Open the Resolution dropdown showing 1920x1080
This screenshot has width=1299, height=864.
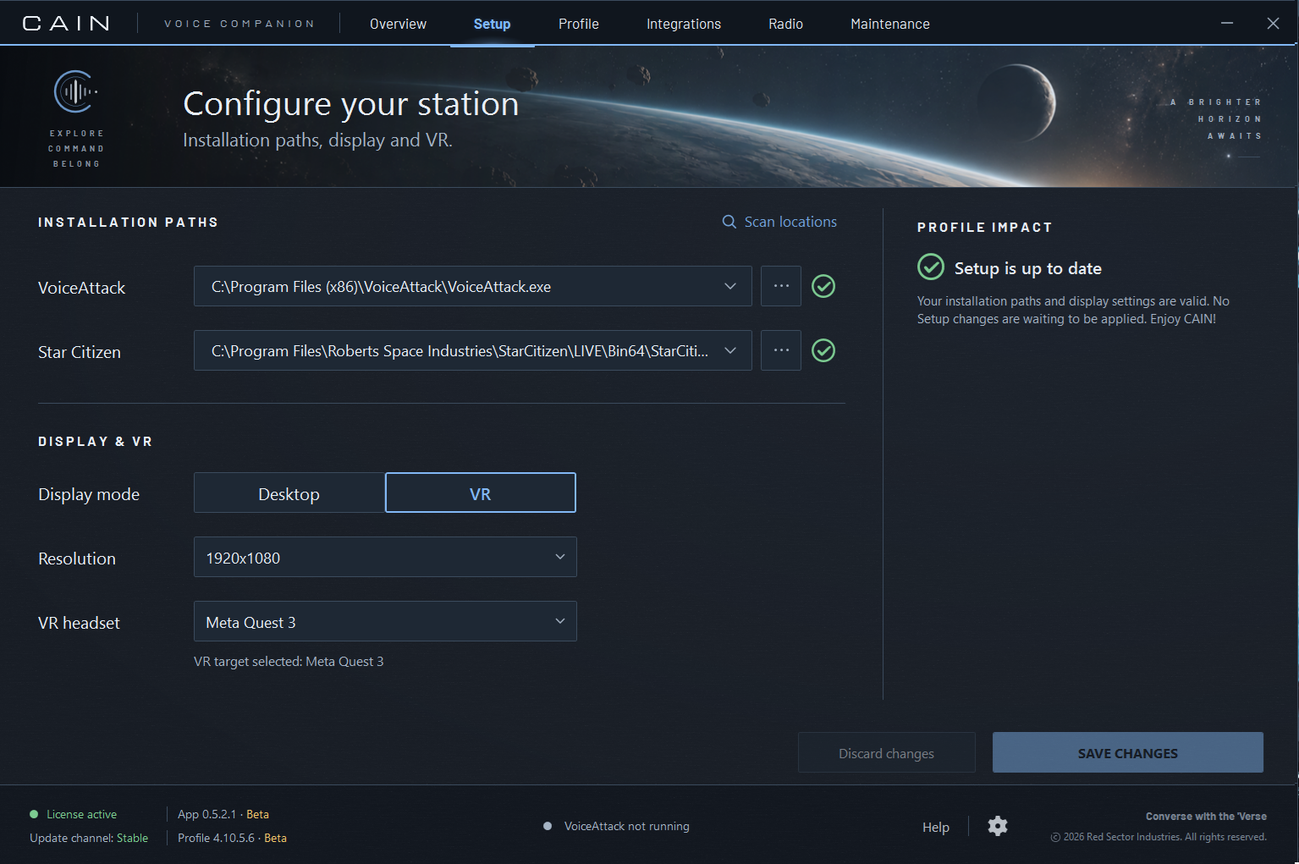[x=385, y=557]
